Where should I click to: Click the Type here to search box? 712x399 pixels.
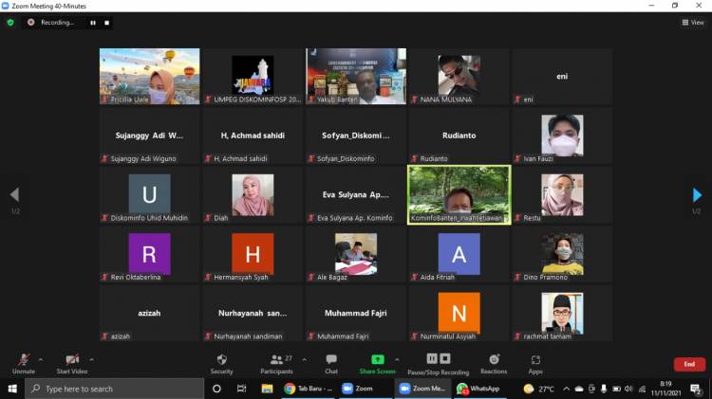click(115, 389)
